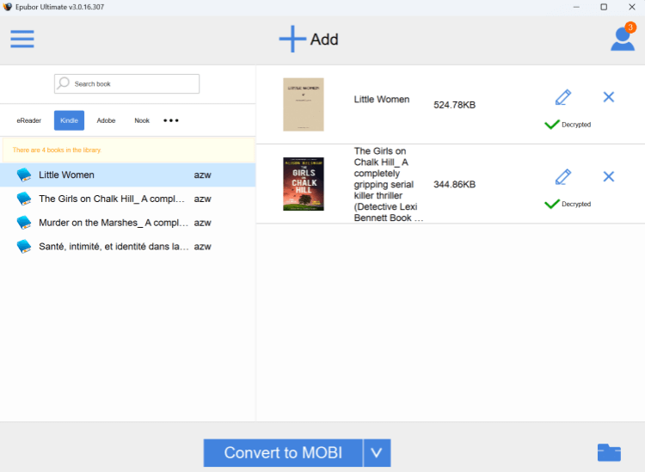645x472 pixels.
Task: Open the hamburger menu
Action: coord(22,39)
